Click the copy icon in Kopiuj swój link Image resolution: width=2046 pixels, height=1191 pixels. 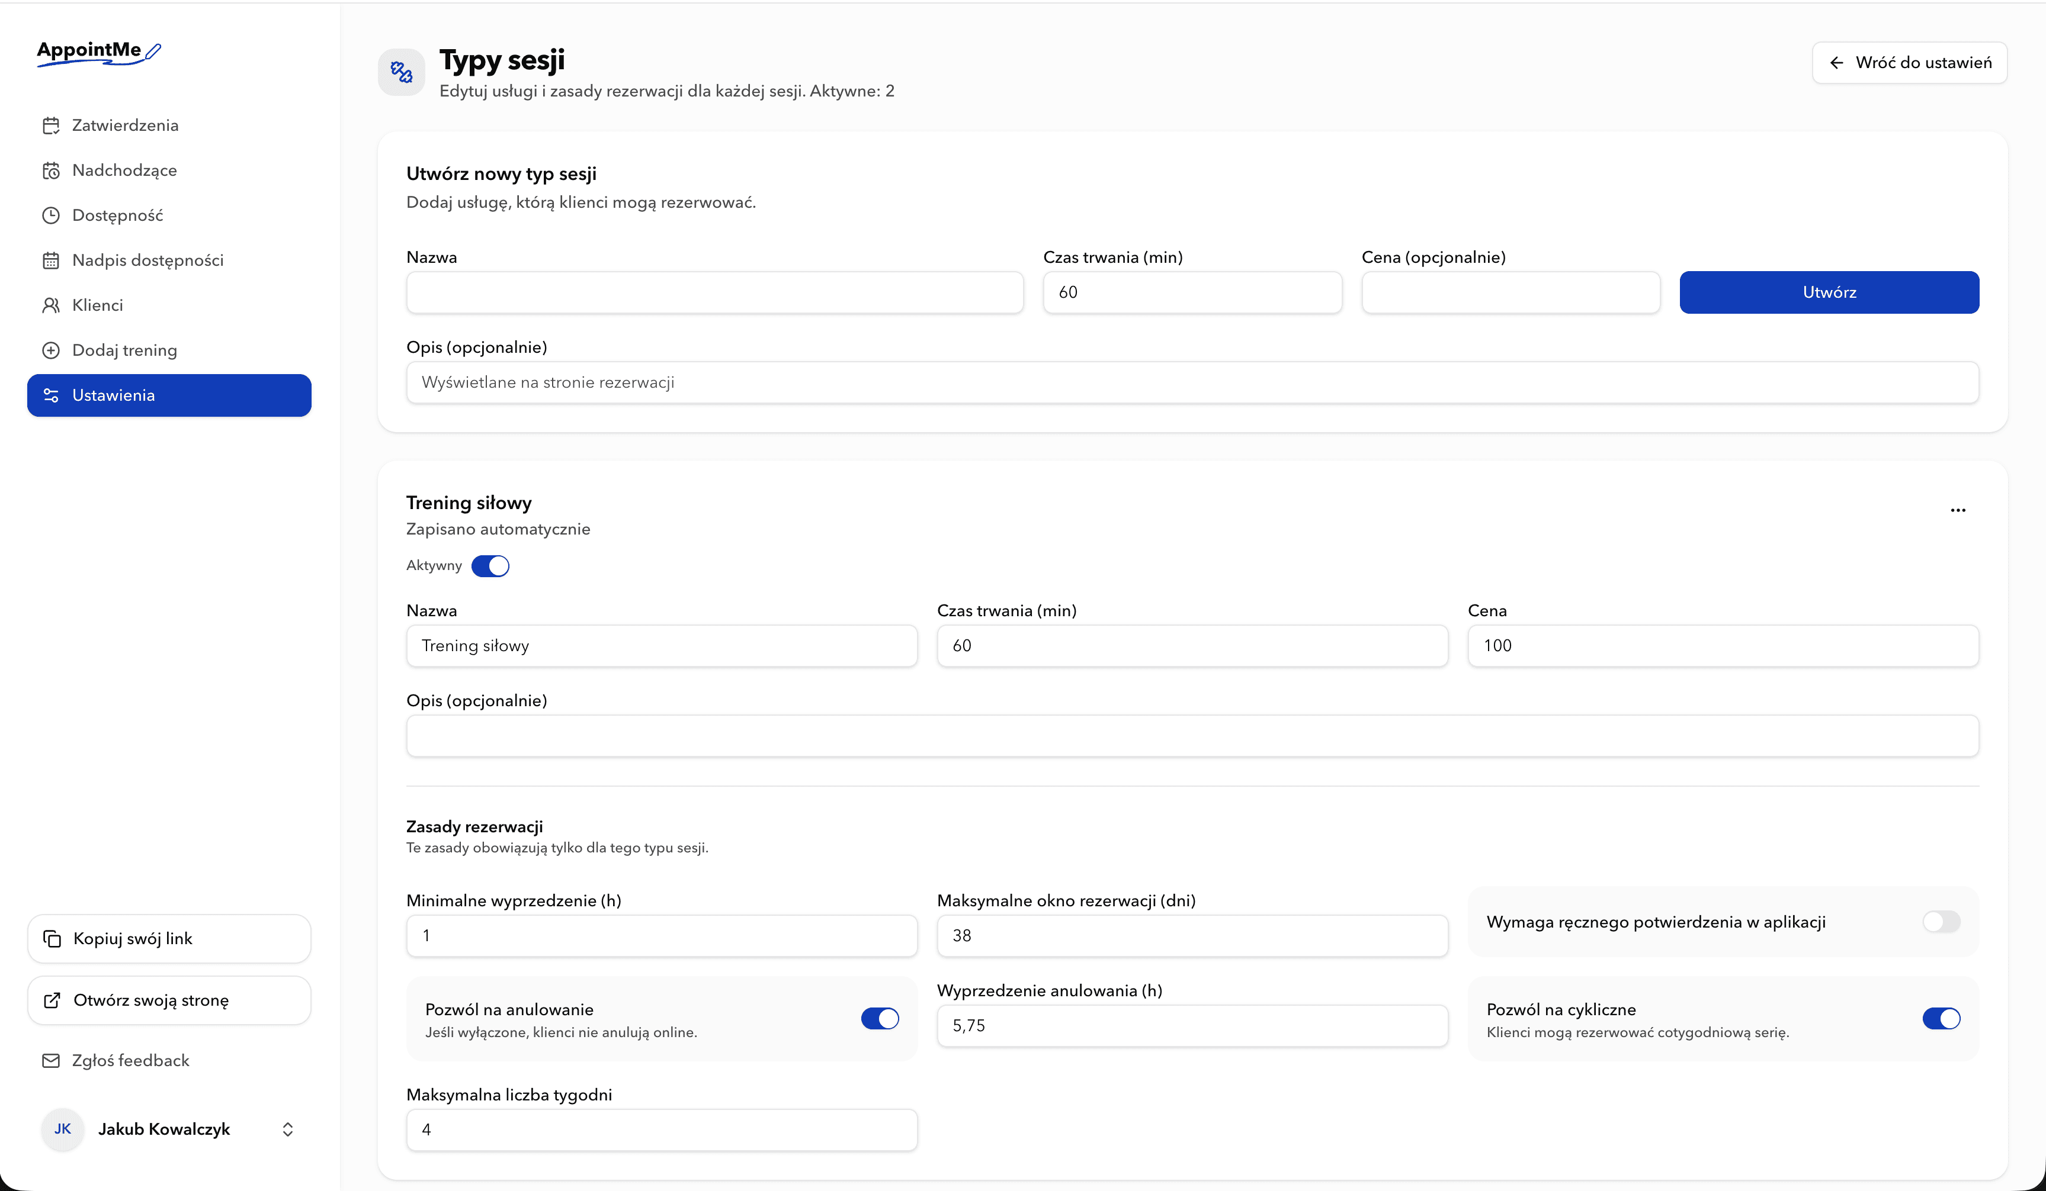[52, 939]
